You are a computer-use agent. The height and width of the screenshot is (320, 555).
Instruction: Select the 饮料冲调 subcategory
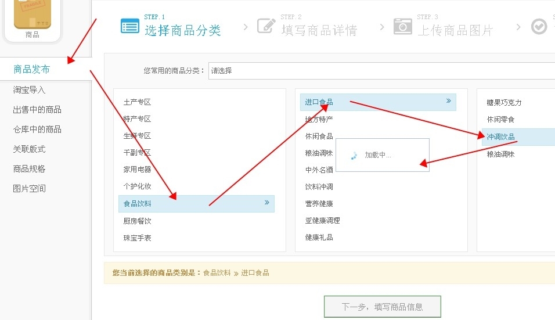click(319, 187)
